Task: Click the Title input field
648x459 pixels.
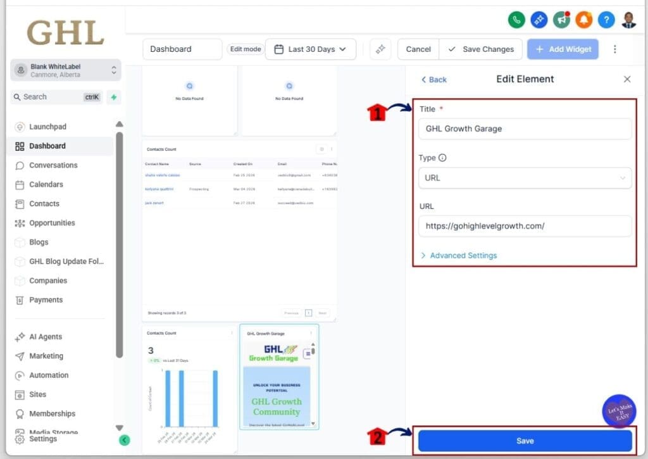Action: click(x=525, y=129)
